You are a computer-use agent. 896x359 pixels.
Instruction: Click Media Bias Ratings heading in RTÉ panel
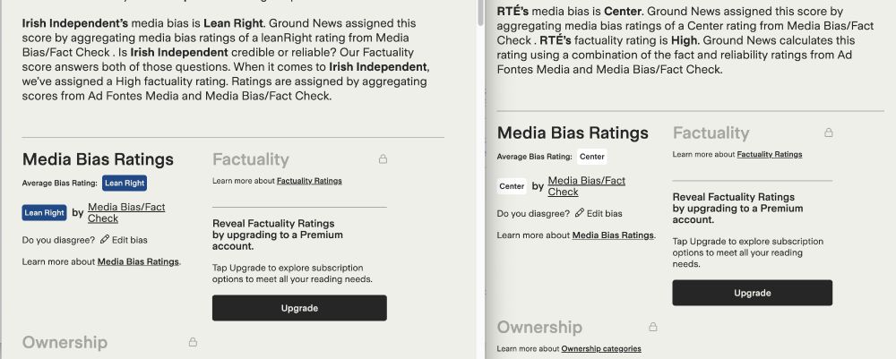[x=573, y=133]
